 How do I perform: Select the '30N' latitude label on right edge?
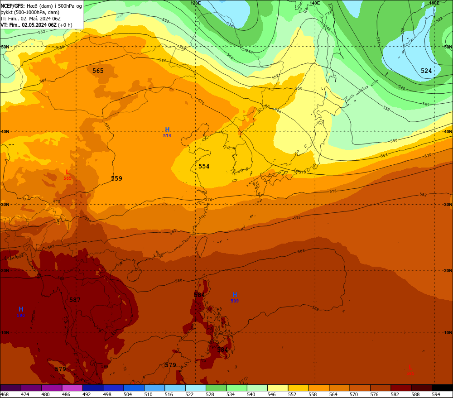448,205
